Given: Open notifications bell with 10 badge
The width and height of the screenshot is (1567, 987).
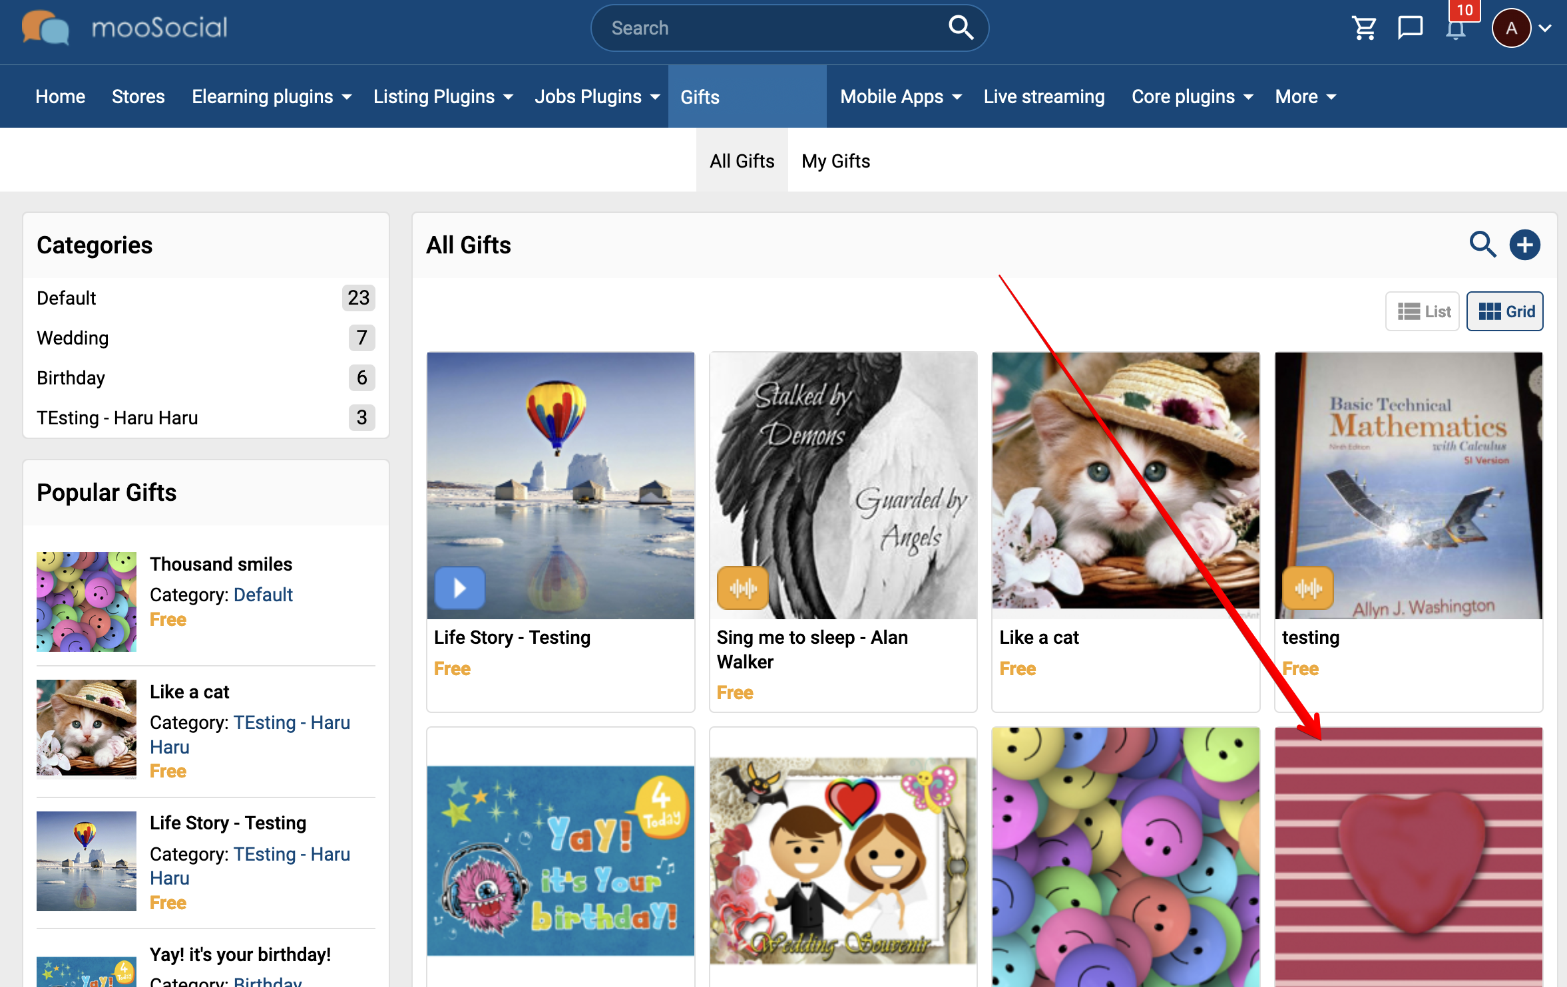Looking at the screenshot, I should pyautogui.click(x=1456, y=28).
